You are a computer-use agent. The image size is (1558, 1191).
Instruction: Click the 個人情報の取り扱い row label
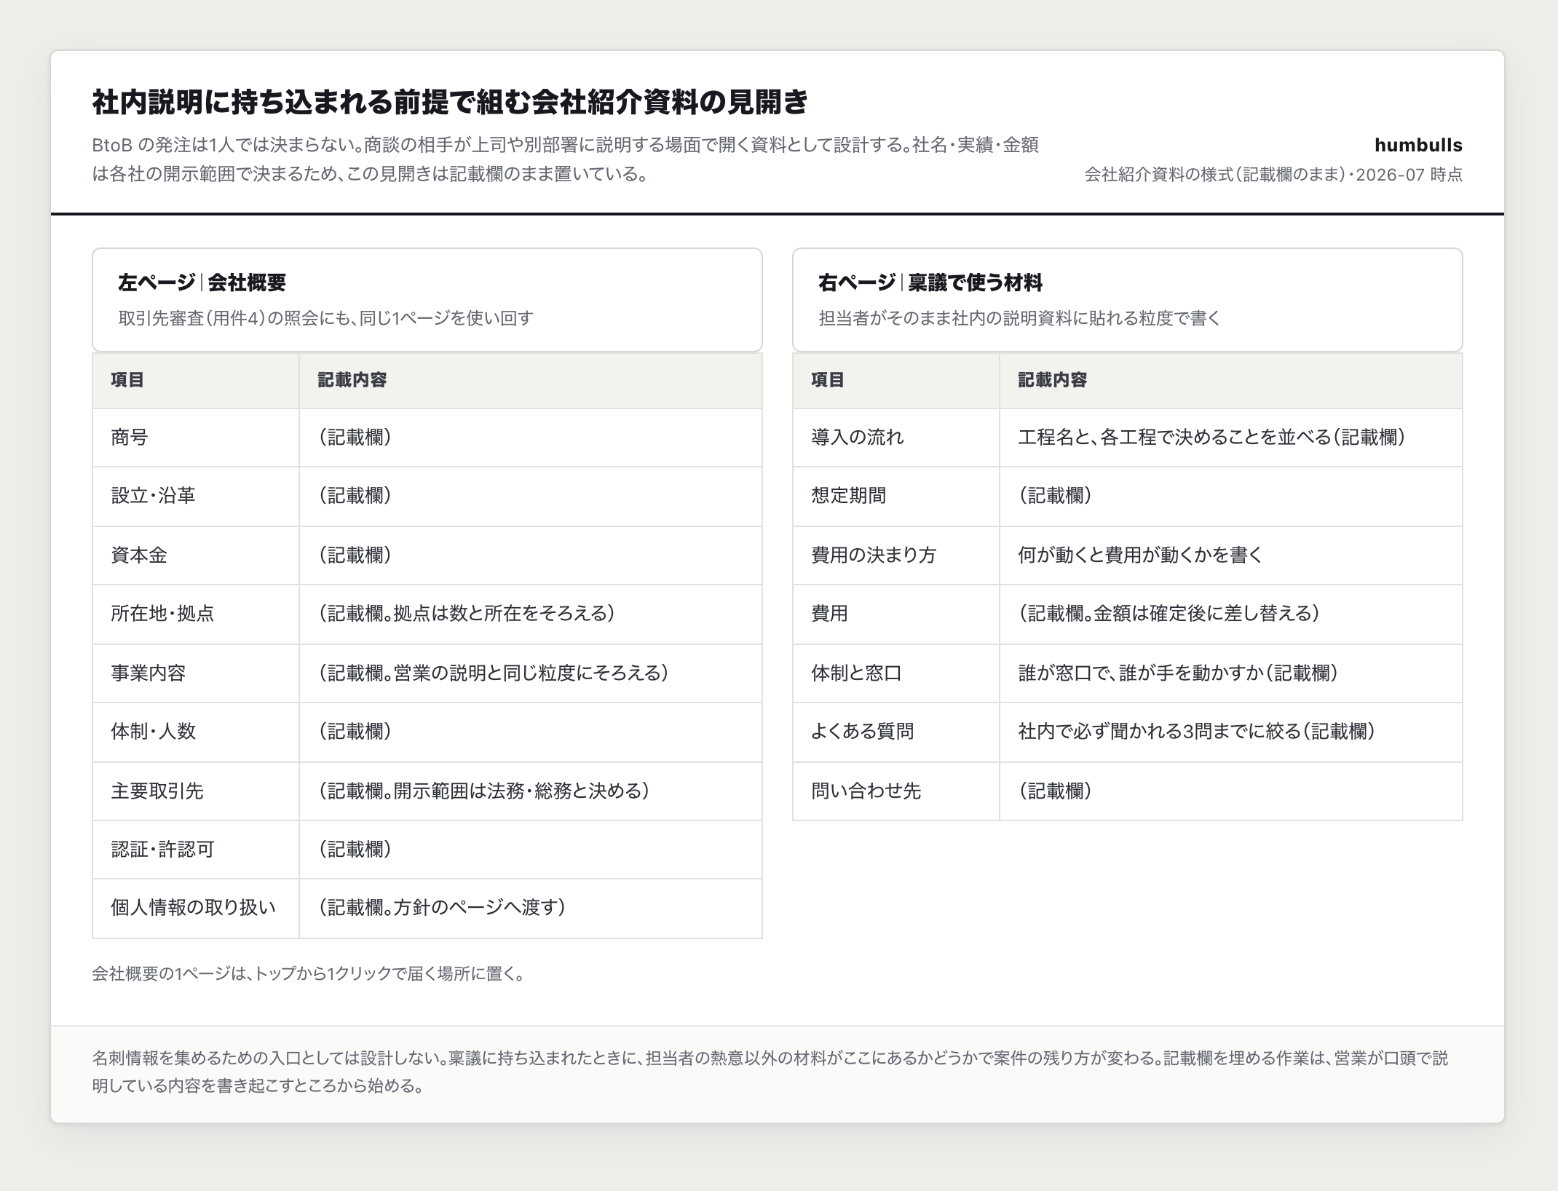(194, 908)
